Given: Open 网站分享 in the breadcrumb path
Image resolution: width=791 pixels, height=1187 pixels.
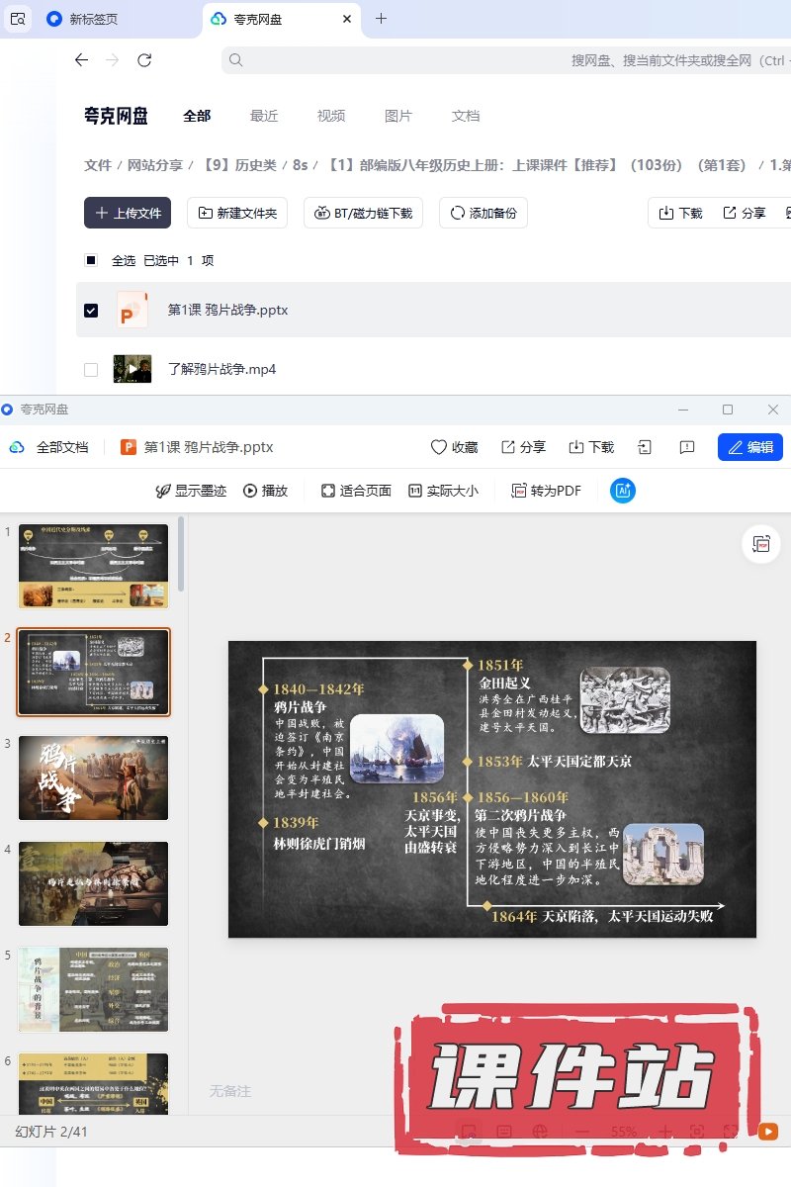Looking at the screenshot, I should pyautogui.click(x=155, y=165).
